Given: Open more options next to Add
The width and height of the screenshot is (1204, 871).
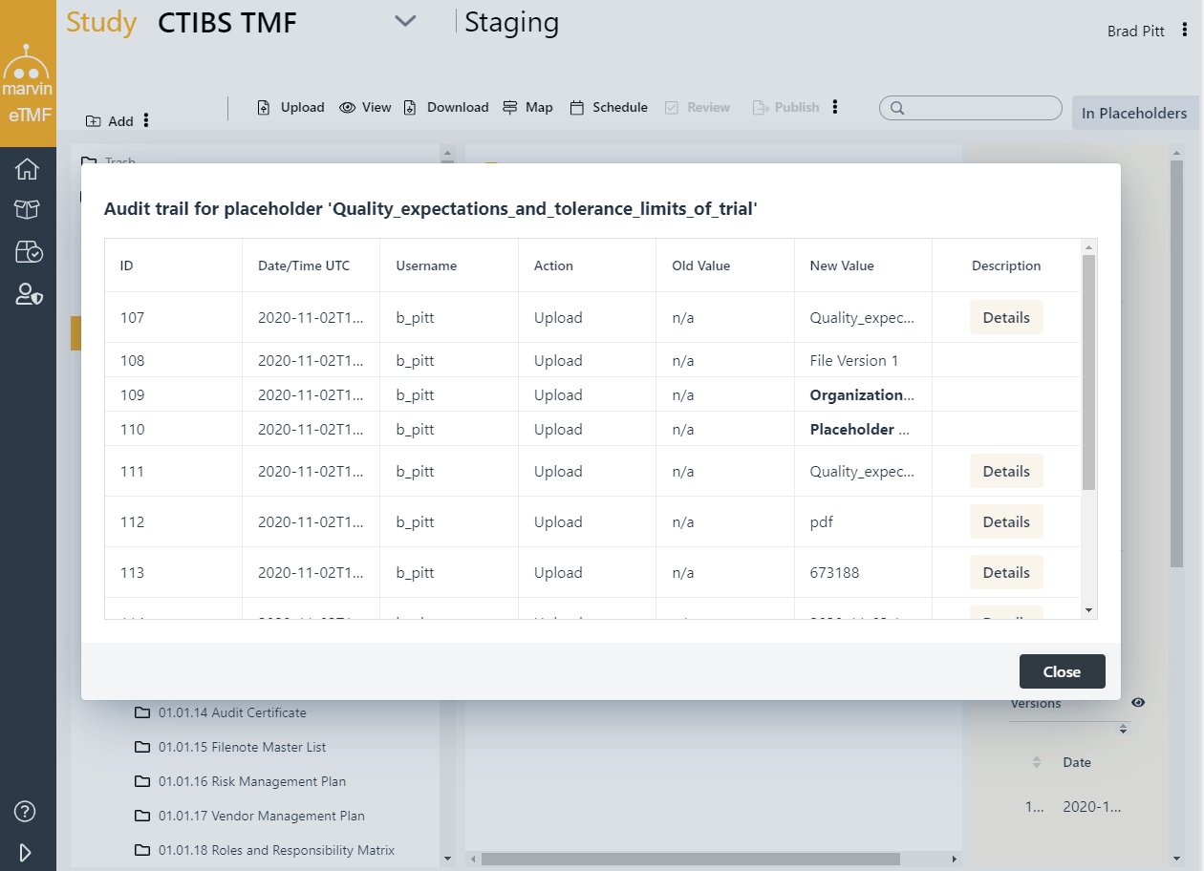Looking at the screenshot, I should tap(146, 120).
